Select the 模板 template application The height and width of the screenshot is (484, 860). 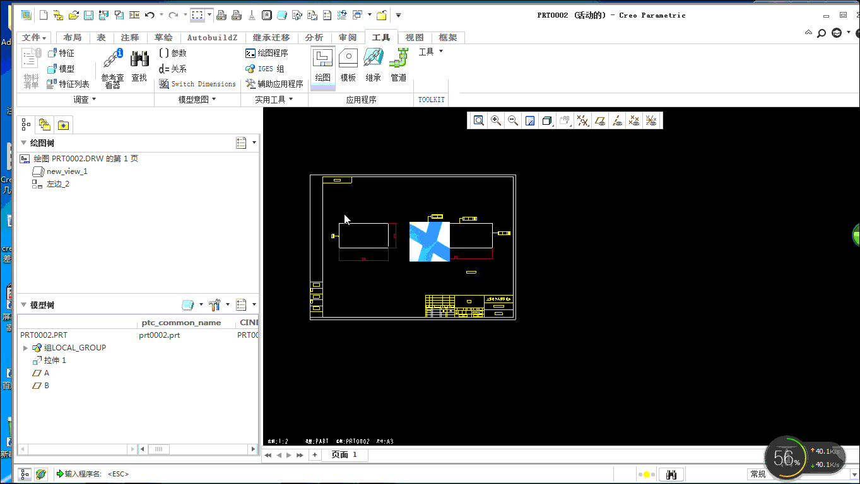(348, 66)
